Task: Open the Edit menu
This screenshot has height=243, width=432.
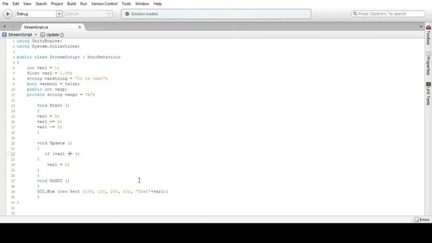Action: coord(16,4)
